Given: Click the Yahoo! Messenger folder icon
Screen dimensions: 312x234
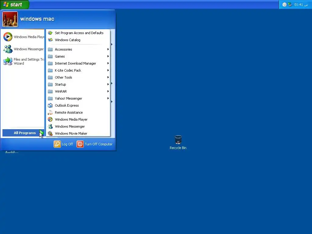Looking at the screenshot, I should 50,98.
